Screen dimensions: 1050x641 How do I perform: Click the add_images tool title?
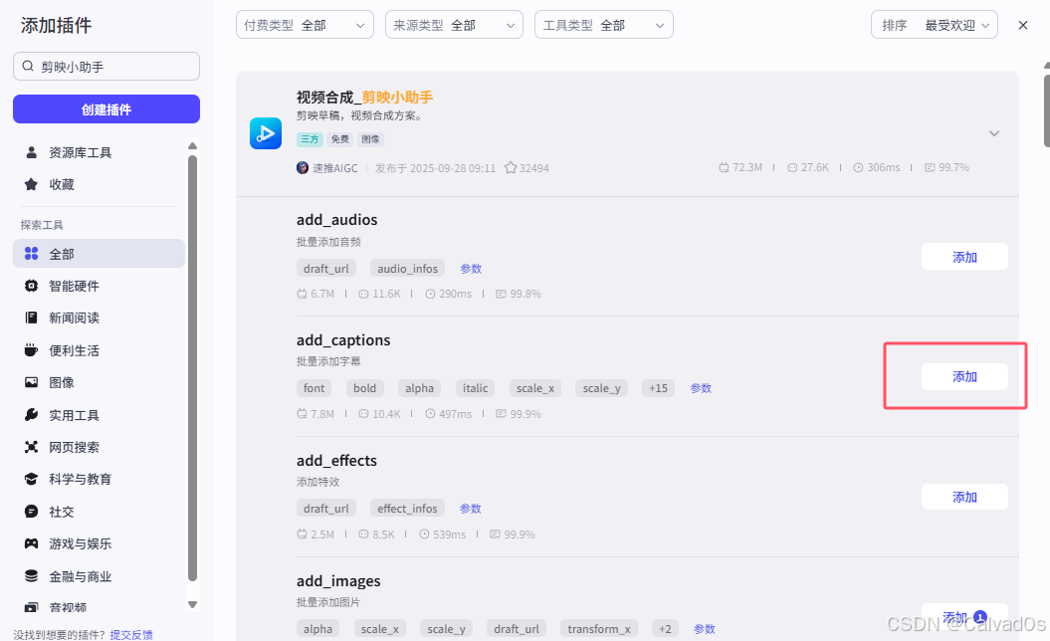[x=338, y=580]
